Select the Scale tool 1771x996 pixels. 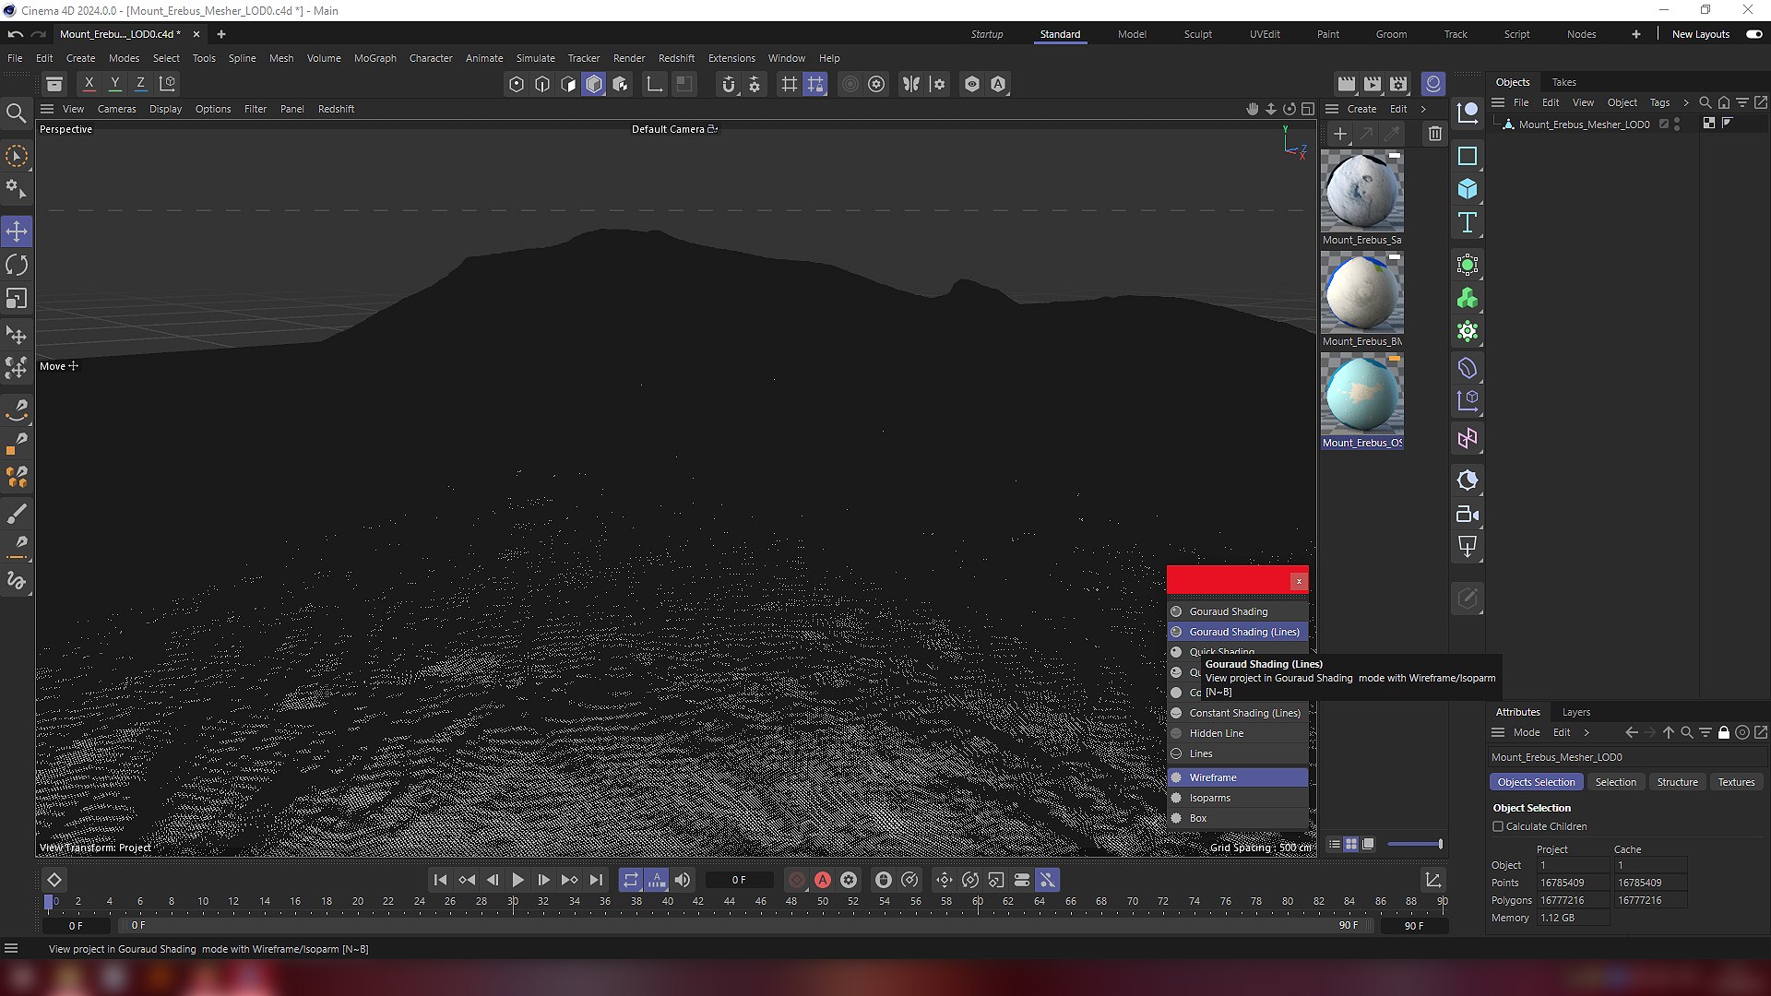tap(17, 299)
